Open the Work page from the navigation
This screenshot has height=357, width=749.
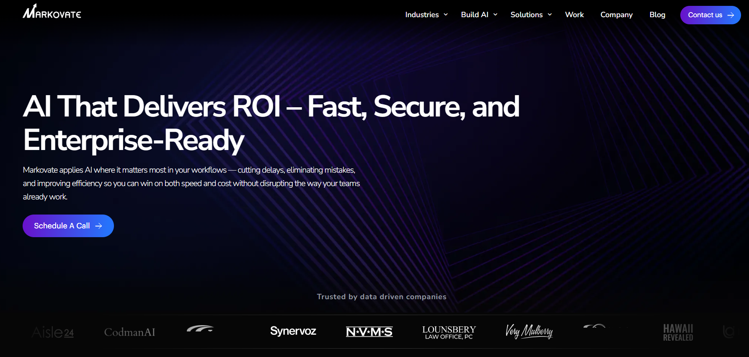[574, 15]
